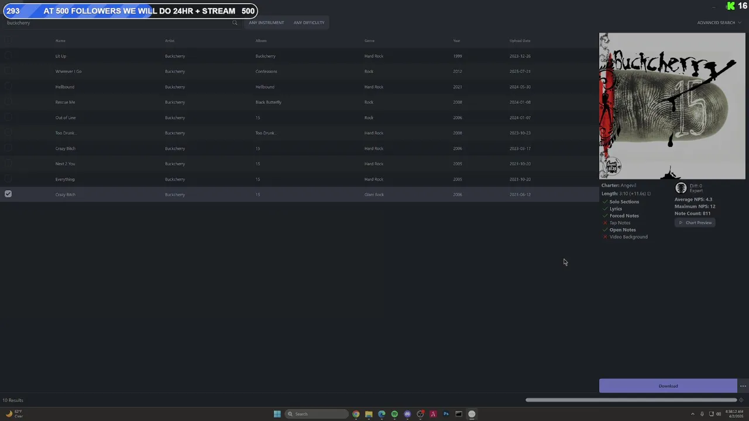Click the Windows taskbar Search box
The height and width of the screenshot is (421, 749).
click(317, 414)
